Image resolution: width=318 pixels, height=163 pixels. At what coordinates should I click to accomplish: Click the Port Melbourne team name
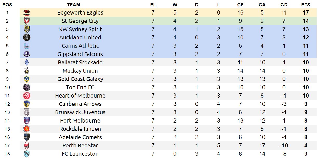click(80, 120)
